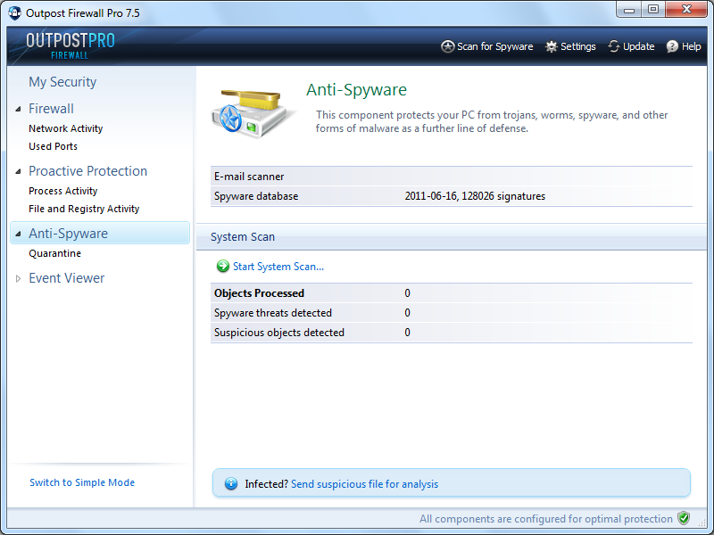
Task: Open the Used Ports view
Action: [53, 146]
